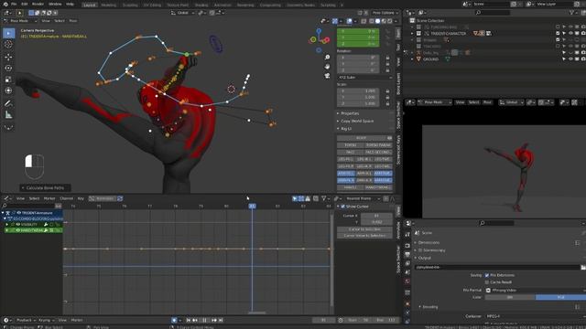Toggle the auto keying record button
The image size is (586, 329).
click(174, 320)
